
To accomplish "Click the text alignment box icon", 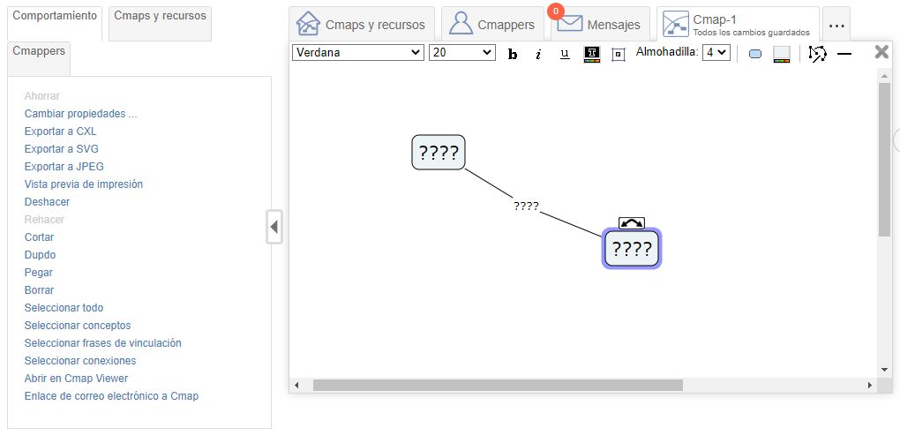I will [x=619, y=55].
